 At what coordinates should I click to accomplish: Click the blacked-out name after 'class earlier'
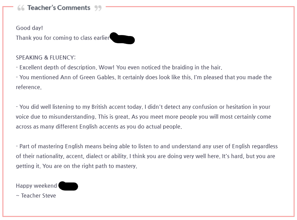122,38
